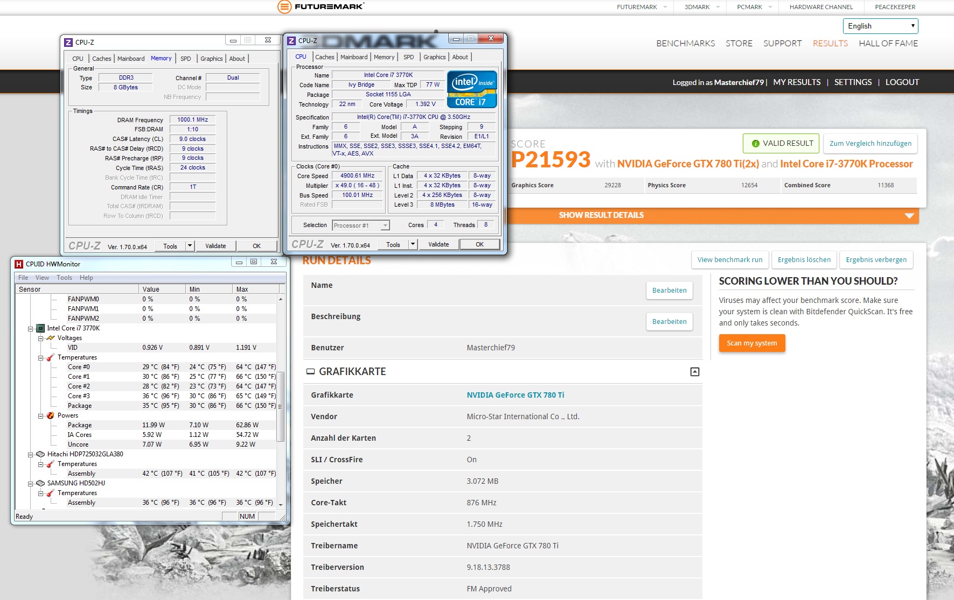Expand the SHOW RESULT DETAILS bar
The image size is (954, 600).
pyautogui.click(x=713, y=215)
